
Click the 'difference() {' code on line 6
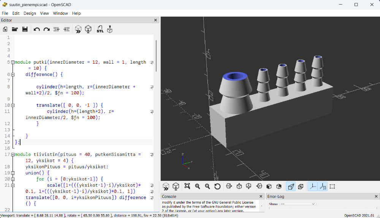[x=44, y=74]
